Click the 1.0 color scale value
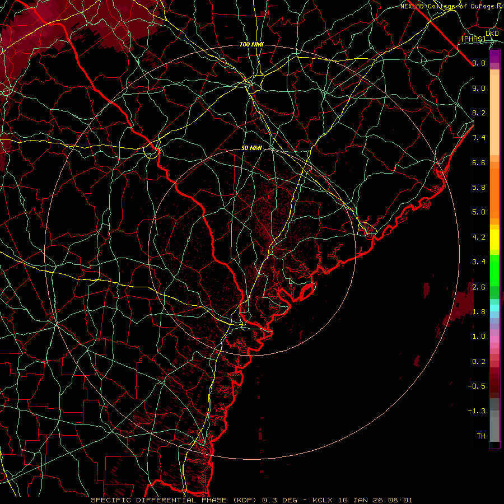The width and height of the screenshot is (504, 504). [x=479, y=337]
